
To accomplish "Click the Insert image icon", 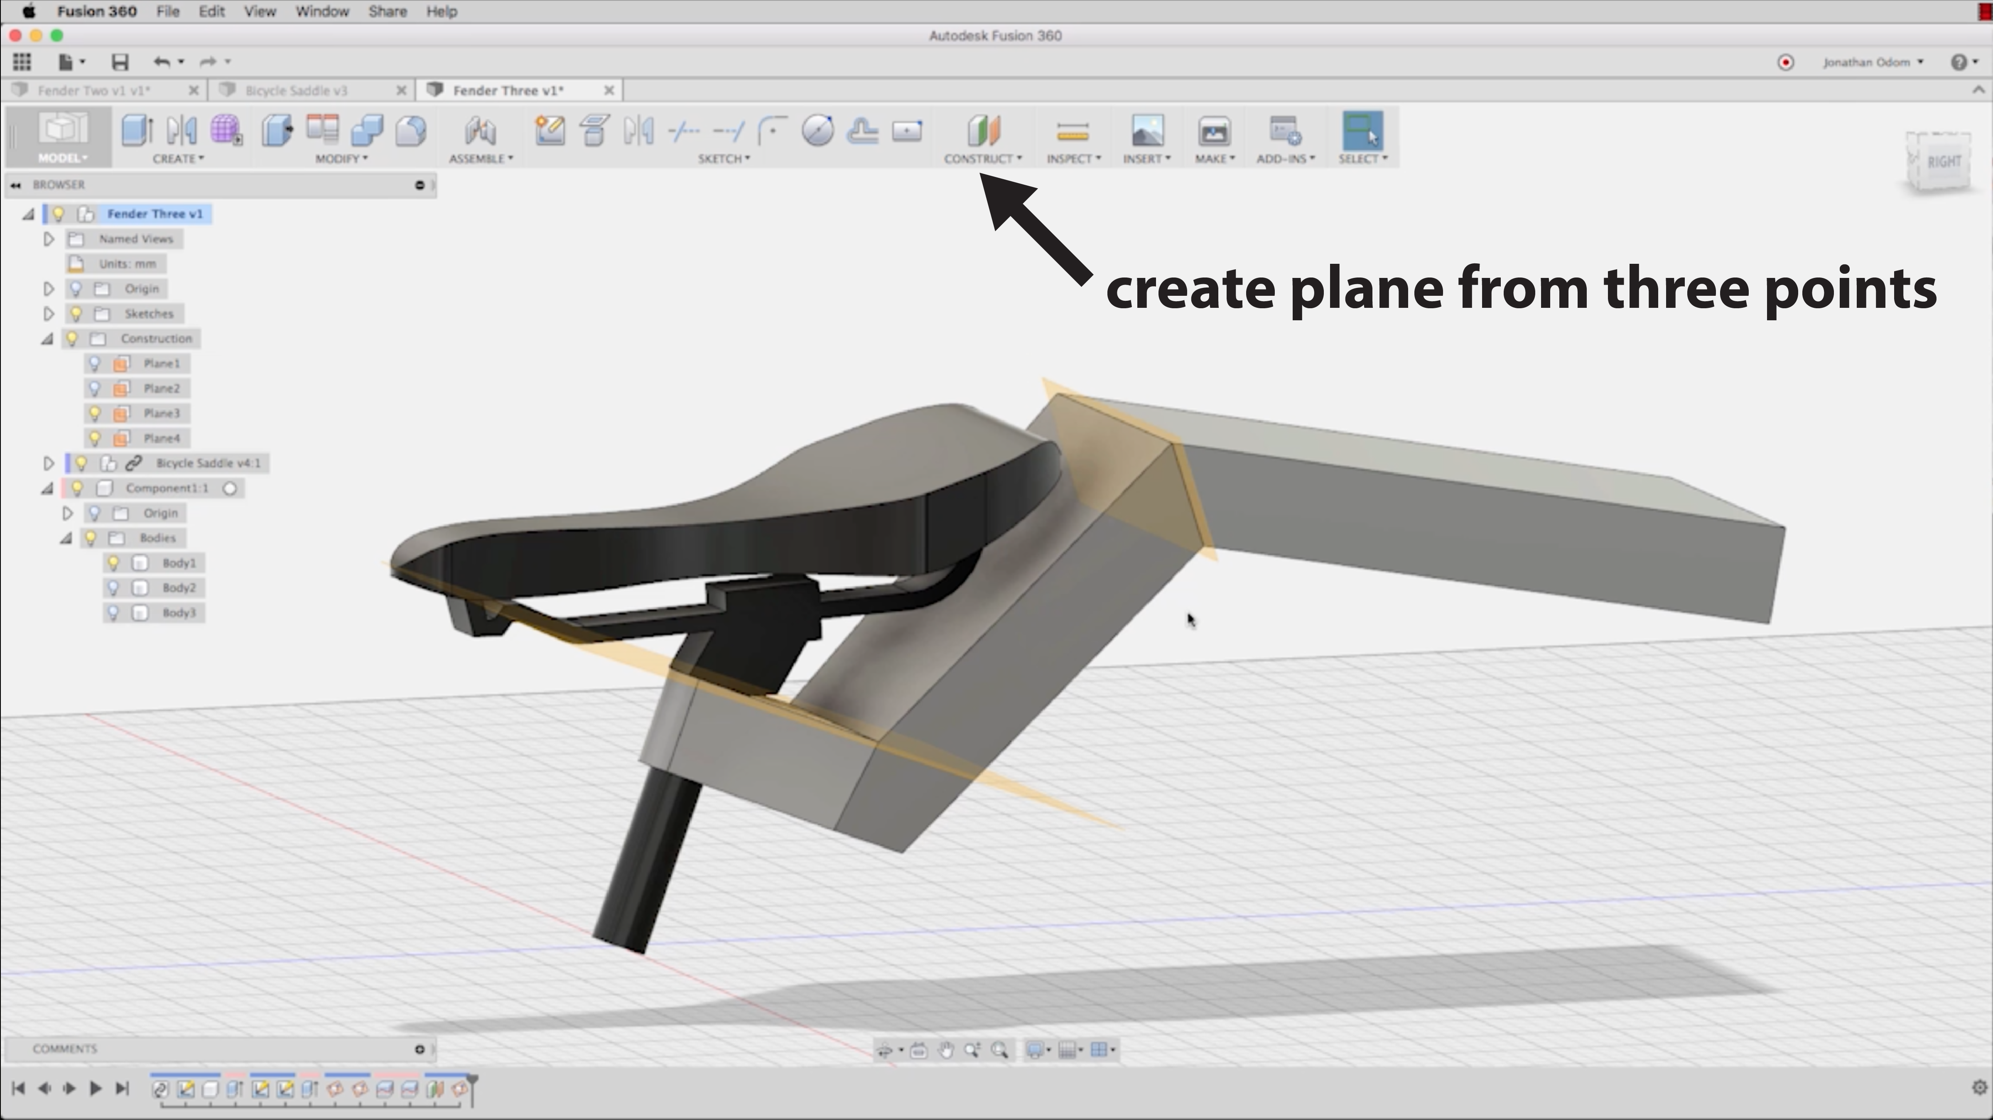I will (x=1146, y=131).
